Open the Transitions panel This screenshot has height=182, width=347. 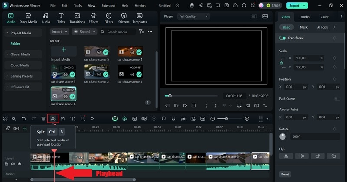click(x=77, y=18)
